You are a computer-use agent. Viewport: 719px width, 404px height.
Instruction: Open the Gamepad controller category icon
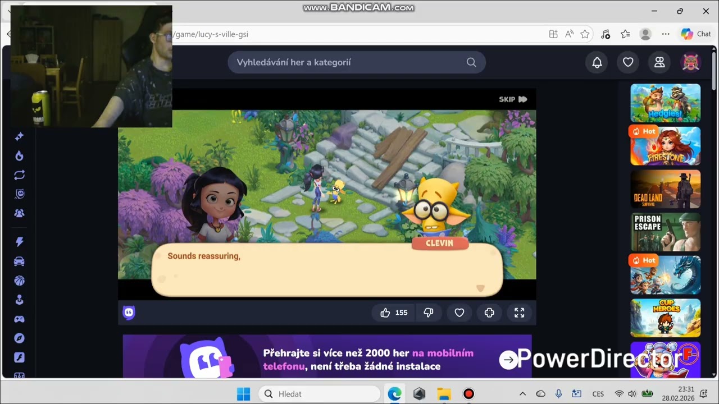[19, 319]
